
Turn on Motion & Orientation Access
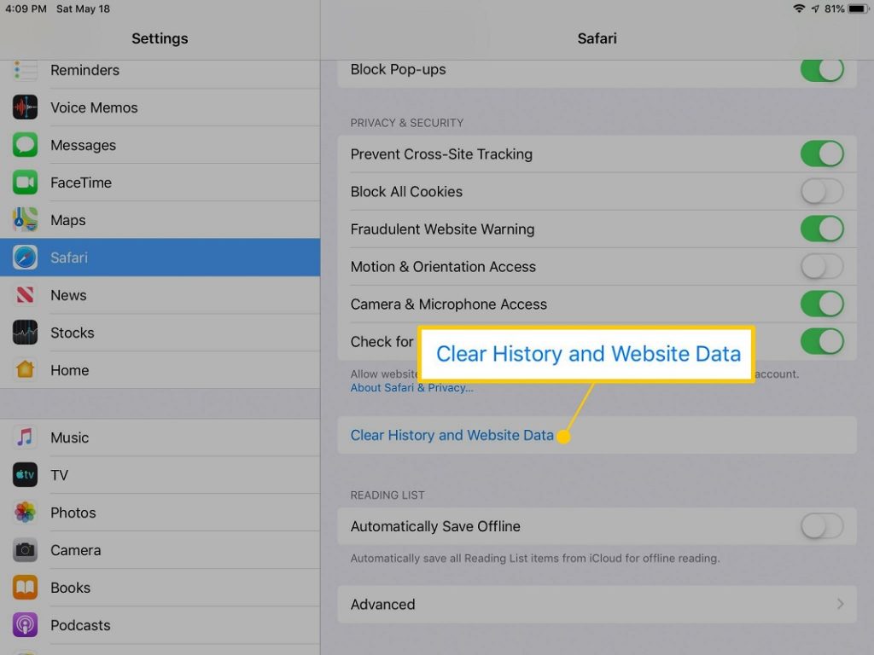tap(821, 267)
